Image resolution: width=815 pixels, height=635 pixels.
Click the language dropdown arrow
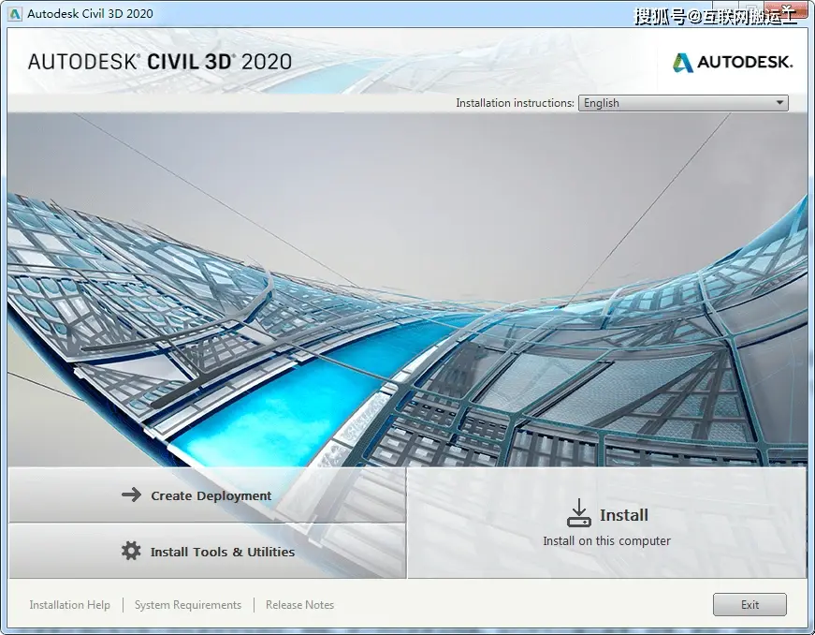779,103
